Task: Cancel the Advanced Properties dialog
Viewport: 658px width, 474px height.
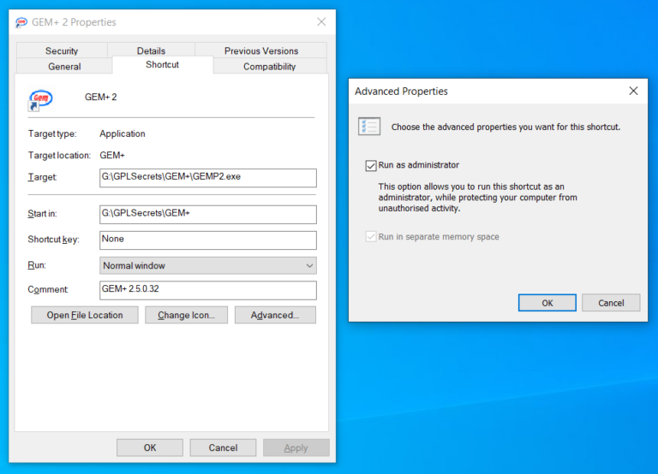Action: pyautogui.click(x=611, y=303)
